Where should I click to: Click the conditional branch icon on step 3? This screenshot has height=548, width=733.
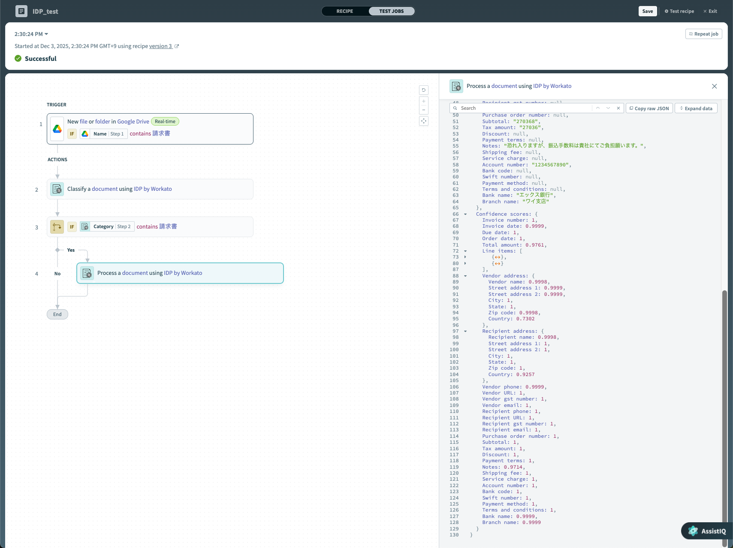pos(57,227)
